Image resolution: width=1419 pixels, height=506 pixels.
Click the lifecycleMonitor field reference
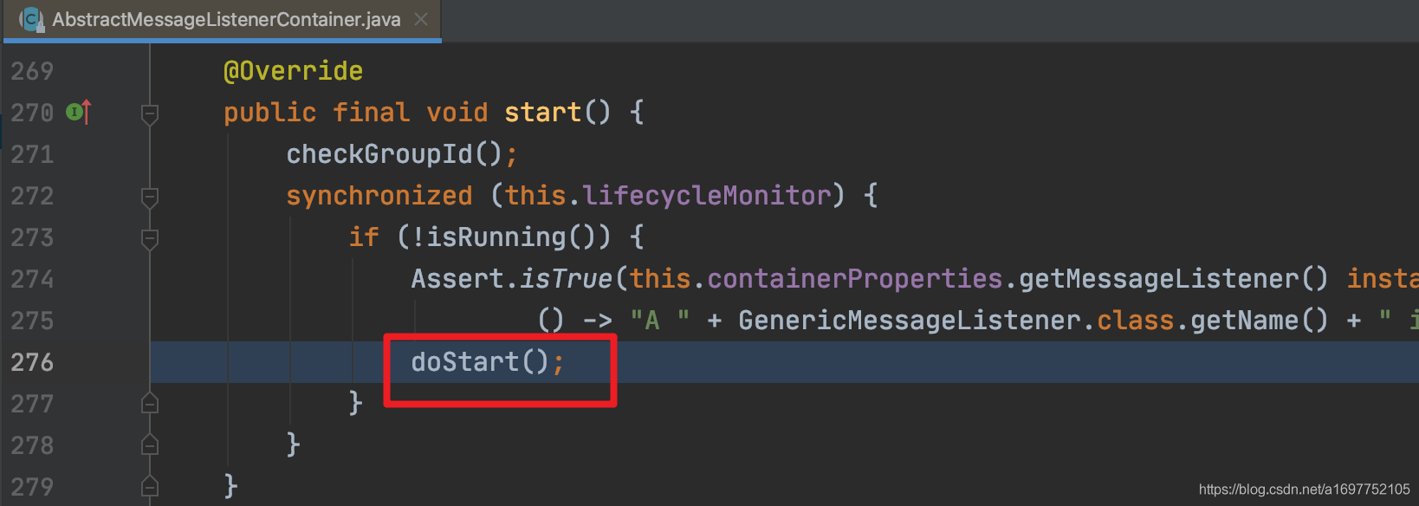tap(706, 196)
